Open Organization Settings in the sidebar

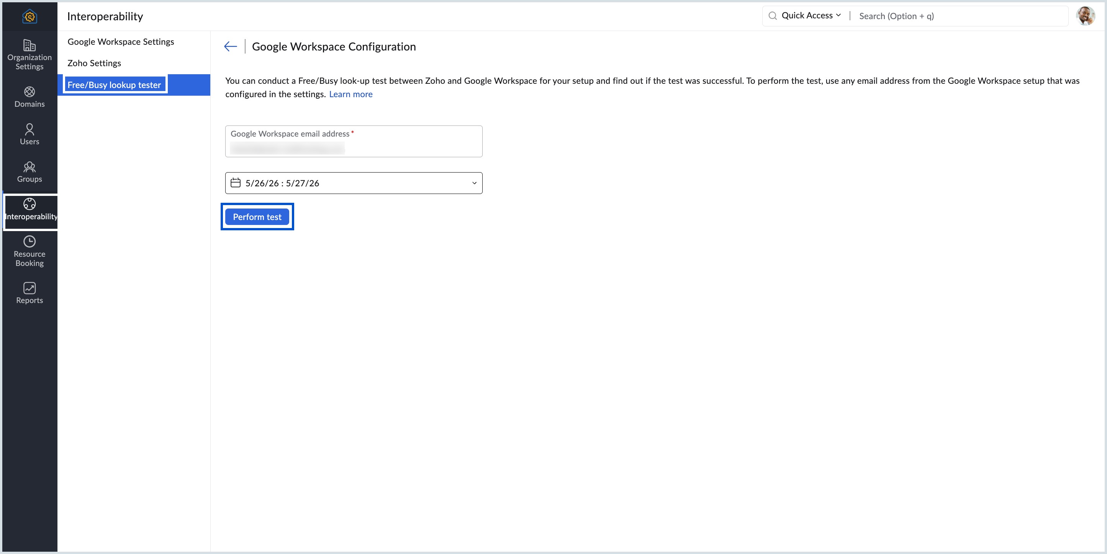(29, 54)
